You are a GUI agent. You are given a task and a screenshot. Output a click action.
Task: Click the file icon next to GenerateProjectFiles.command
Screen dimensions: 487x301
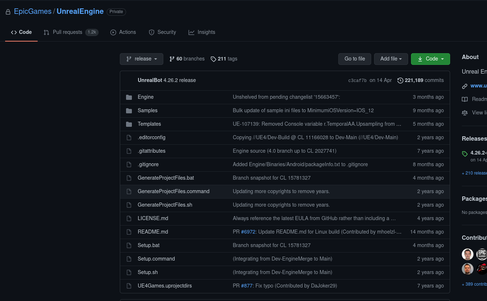point(129,191)
